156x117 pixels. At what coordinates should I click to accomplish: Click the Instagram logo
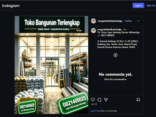tap(11, 6)
